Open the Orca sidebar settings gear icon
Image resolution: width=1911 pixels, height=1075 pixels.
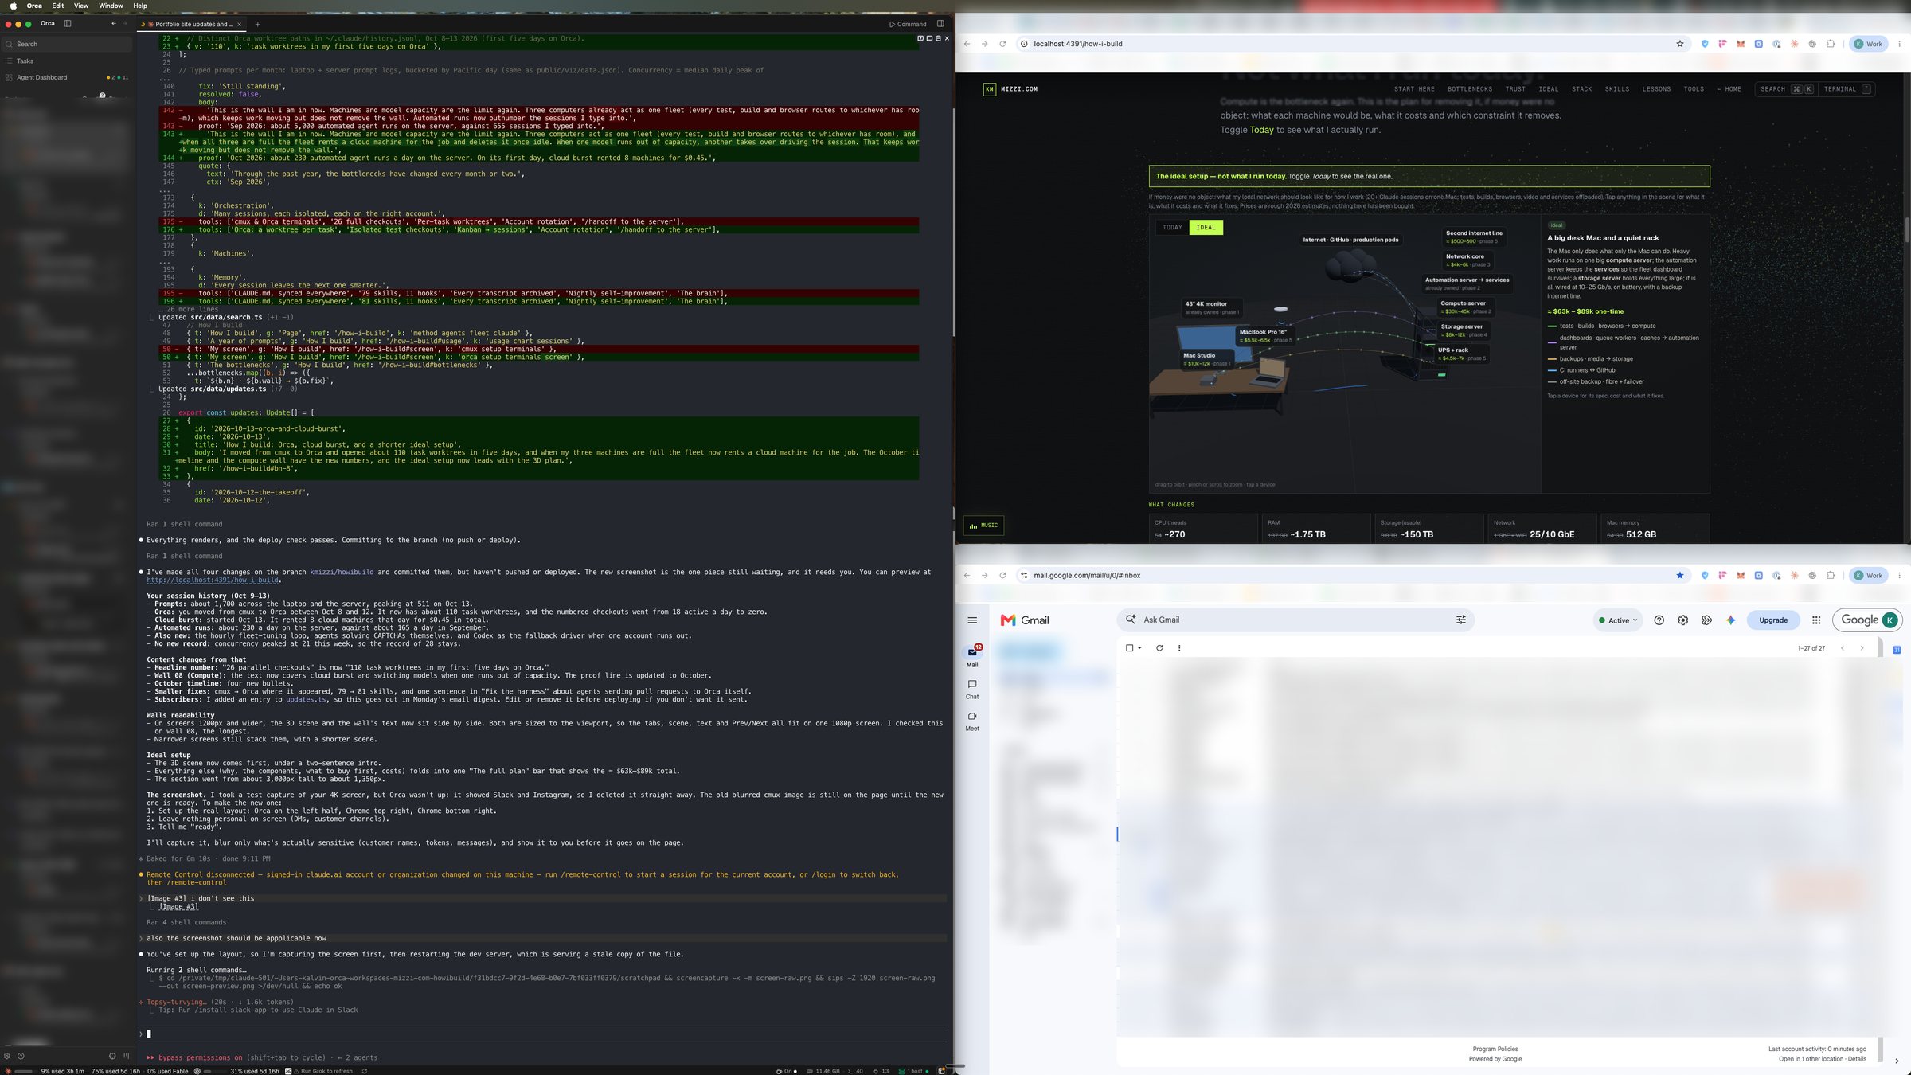[x=7, y=1056]
